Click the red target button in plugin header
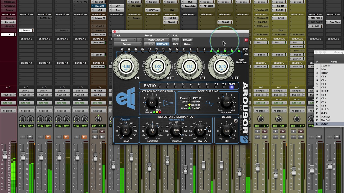This screenshot has height=193, width=344. pos(246,40)
